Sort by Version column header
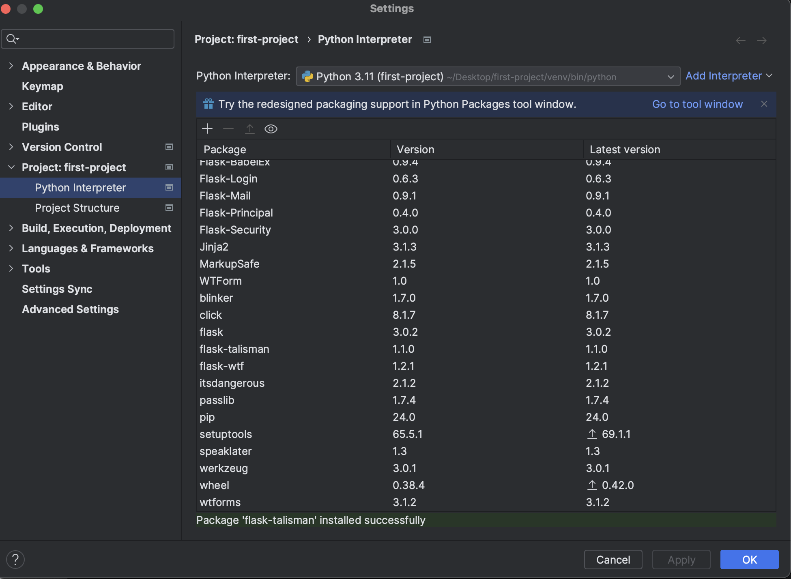The image size is (791, 579). click(x=487, y=149)
